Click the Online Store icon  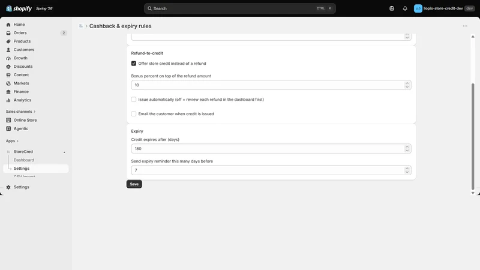click(x=8, y=121)
